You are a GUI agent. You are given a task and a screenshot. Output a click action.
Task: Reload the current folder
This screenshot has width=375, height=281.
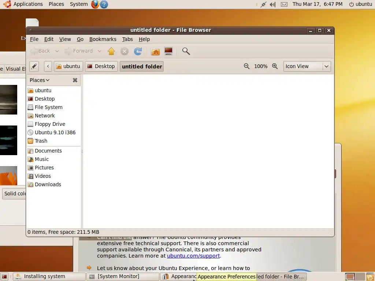click(x=138, y=51)
